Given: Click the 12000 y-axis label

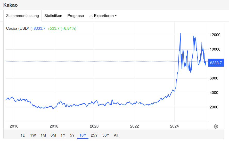Looking at the screenshot, I should click(215, 35).
